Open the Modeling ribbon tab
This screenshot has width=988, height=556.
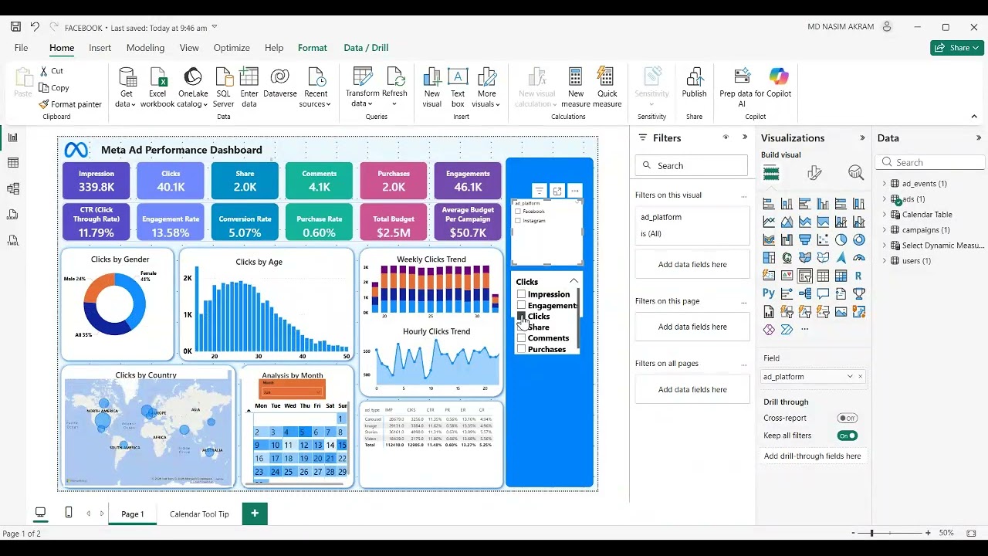145,48
